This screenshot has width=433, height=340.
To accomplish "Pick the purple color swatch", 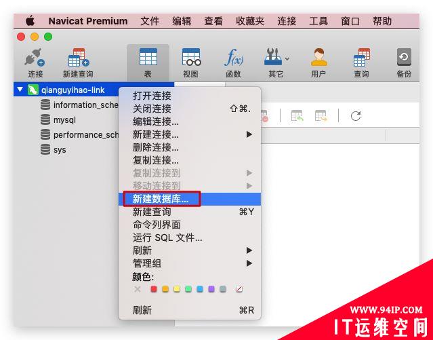I will 211,289.
